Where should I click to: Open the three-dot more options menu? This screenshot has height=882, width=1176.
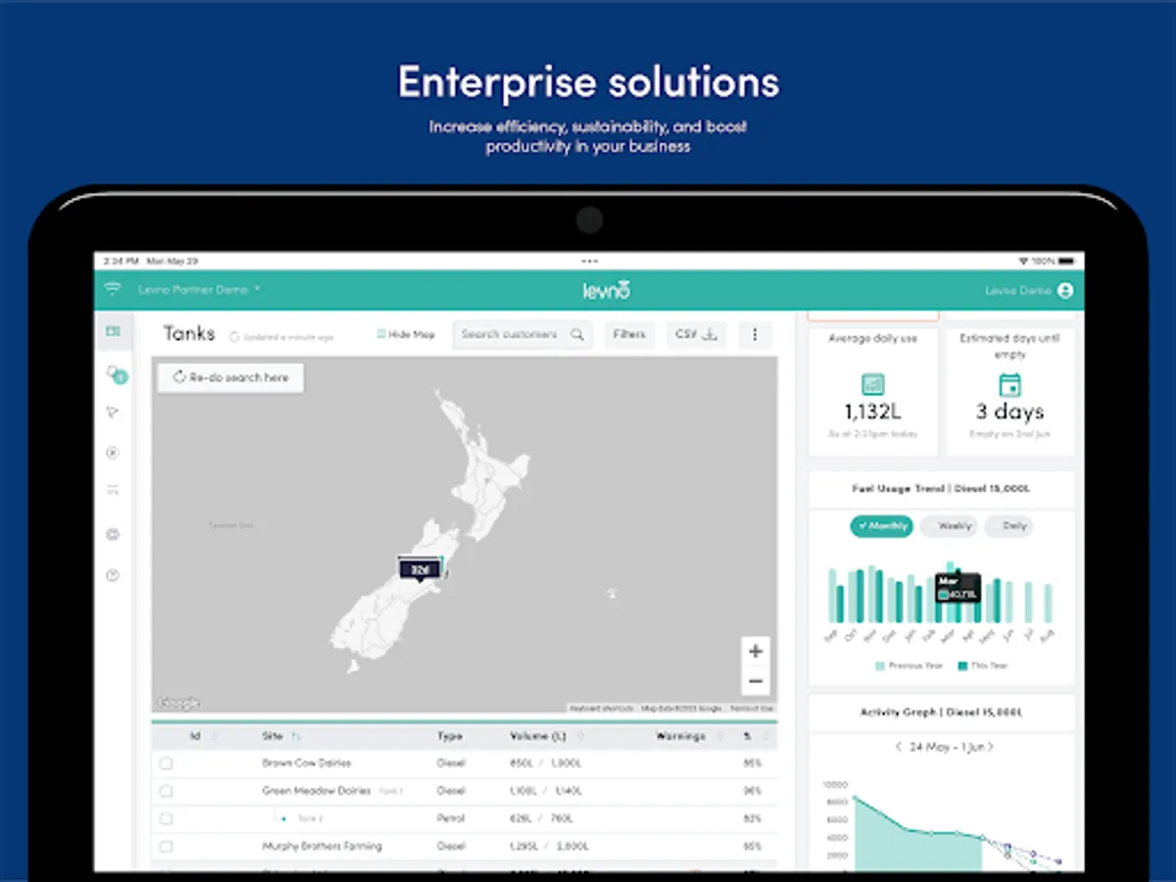[755, 334]
